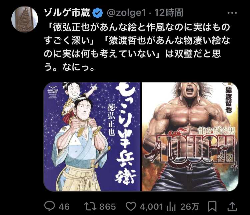Bookmark this tweet
The height and width of the screenshot is (215, 250).
coord(212,206)
